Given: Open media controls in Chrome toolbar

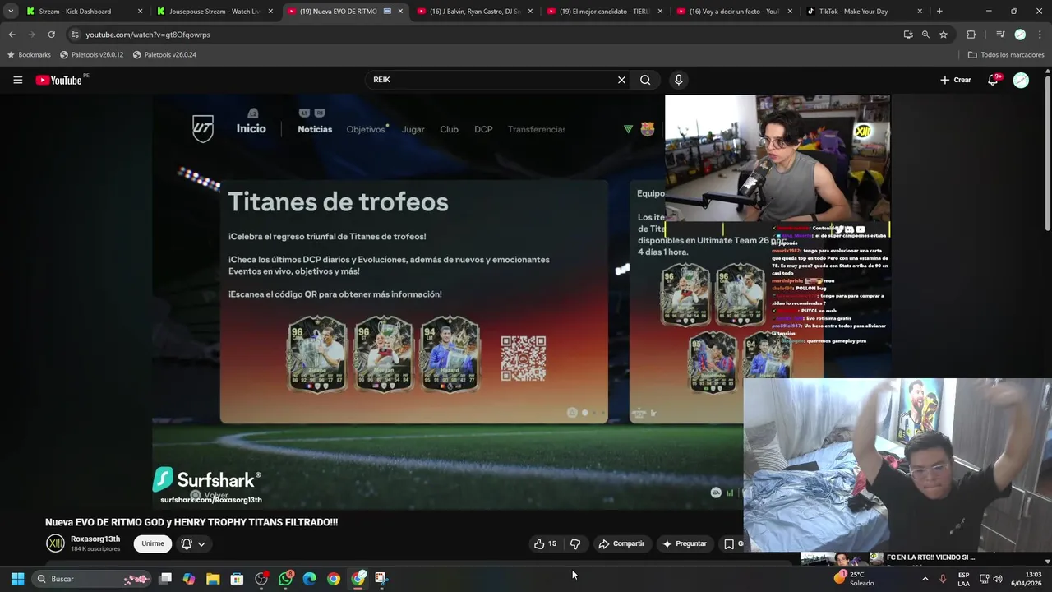Looking at the screenshot, I should pos(999,35).
